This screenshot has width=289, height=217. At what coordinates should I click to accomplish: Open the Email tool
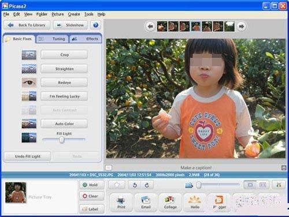point(146,203)
